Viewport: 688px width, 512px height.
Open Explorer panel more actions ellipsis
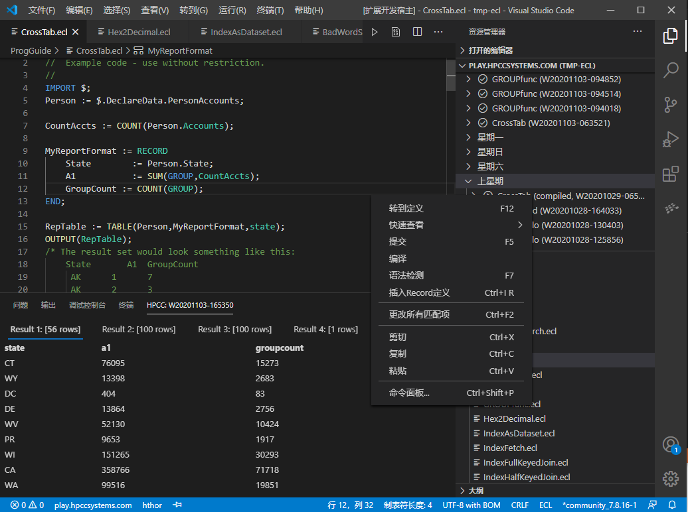tap(637, 32)
